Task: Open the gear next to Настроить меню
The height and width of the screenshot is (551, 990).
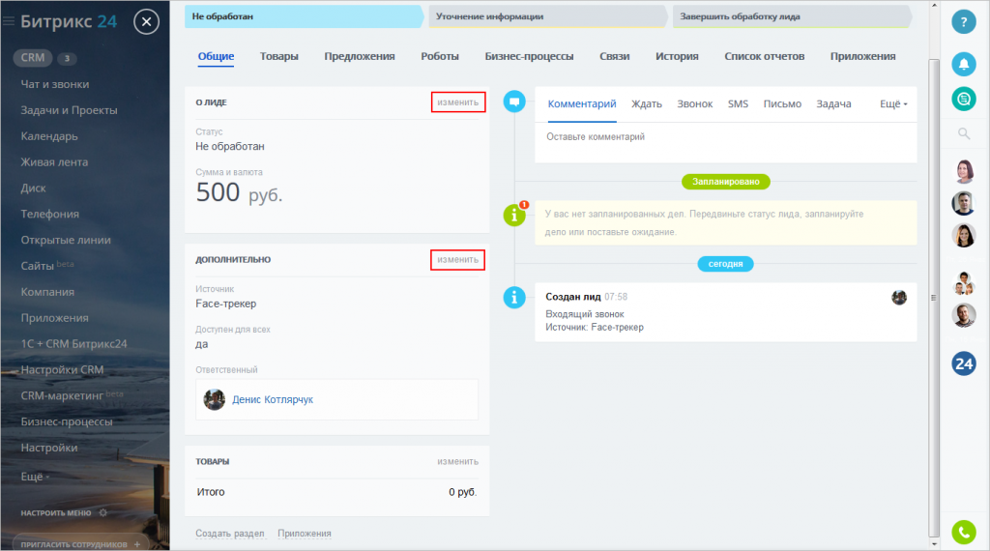Action: click(x=102, y=512)
